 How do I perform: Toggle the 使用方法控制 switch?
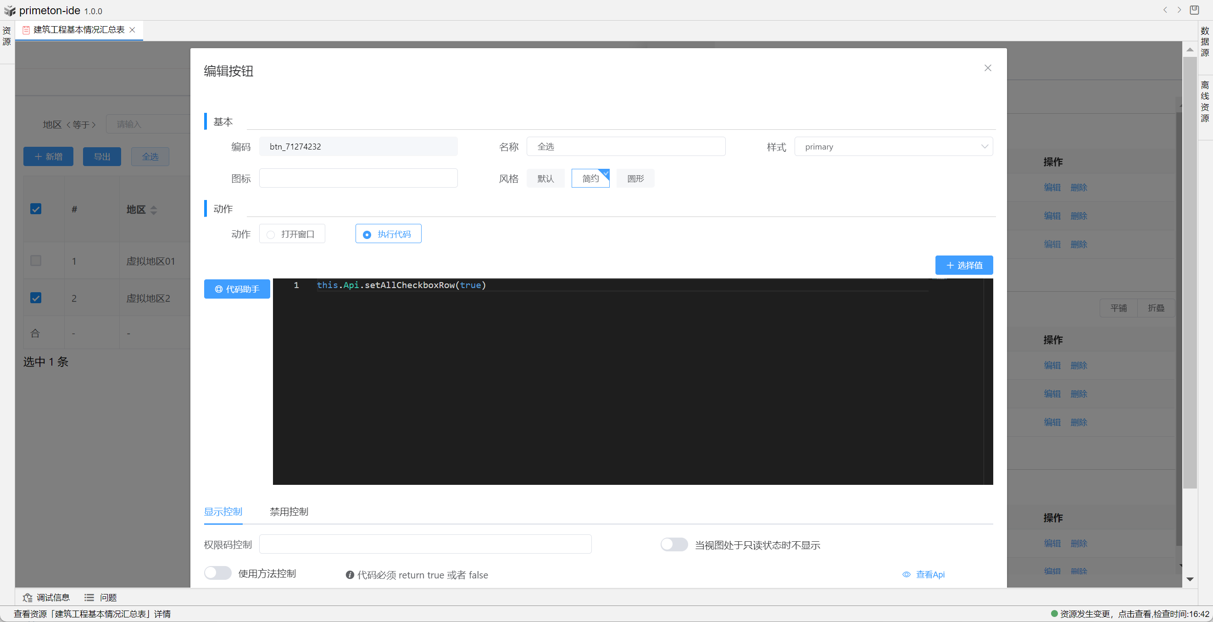point(217,573)
